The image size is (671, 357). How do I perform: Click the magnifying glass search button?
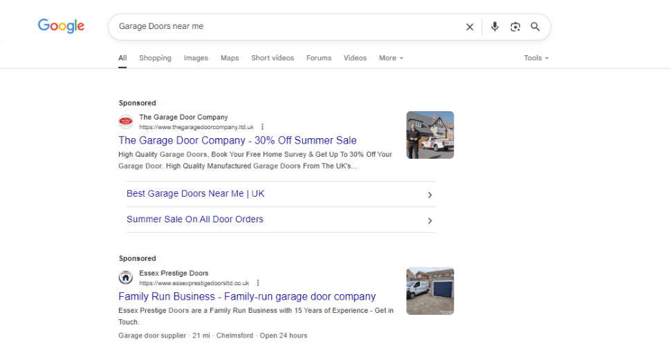pos(535,26)
